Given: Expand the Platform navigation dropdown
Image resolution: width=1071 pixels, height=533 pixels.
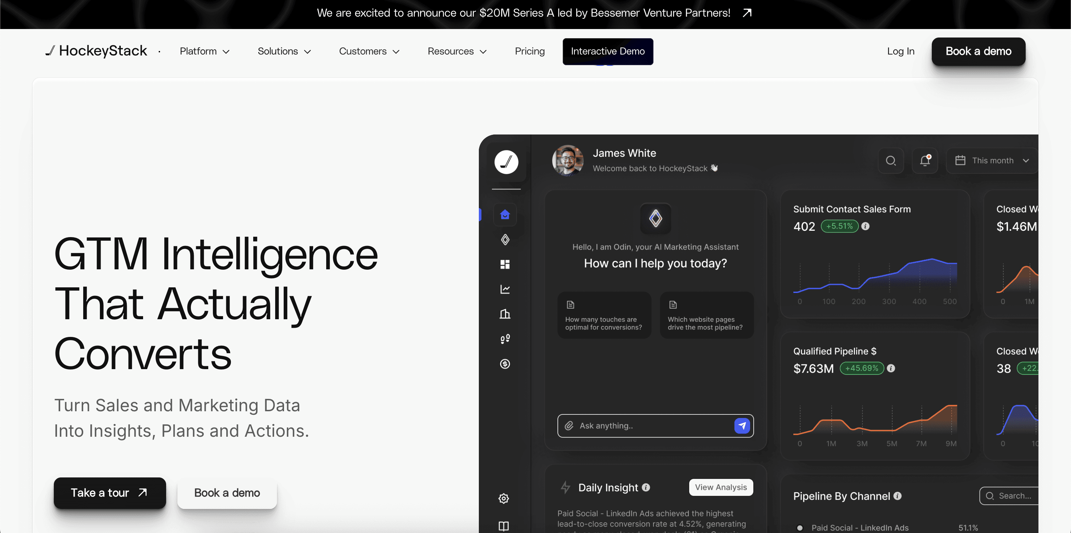Looking at the screenshot, I should pos(205,51).
